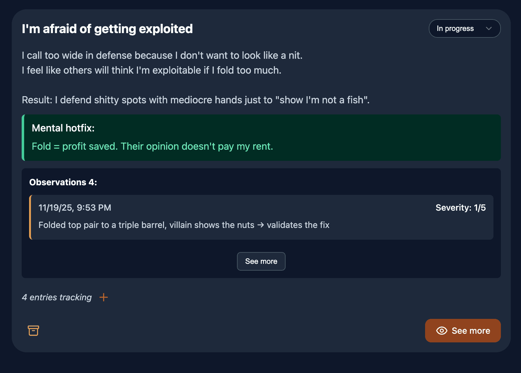
Task: Click the eye icon on the orange See more button
Action: [441, 331]
